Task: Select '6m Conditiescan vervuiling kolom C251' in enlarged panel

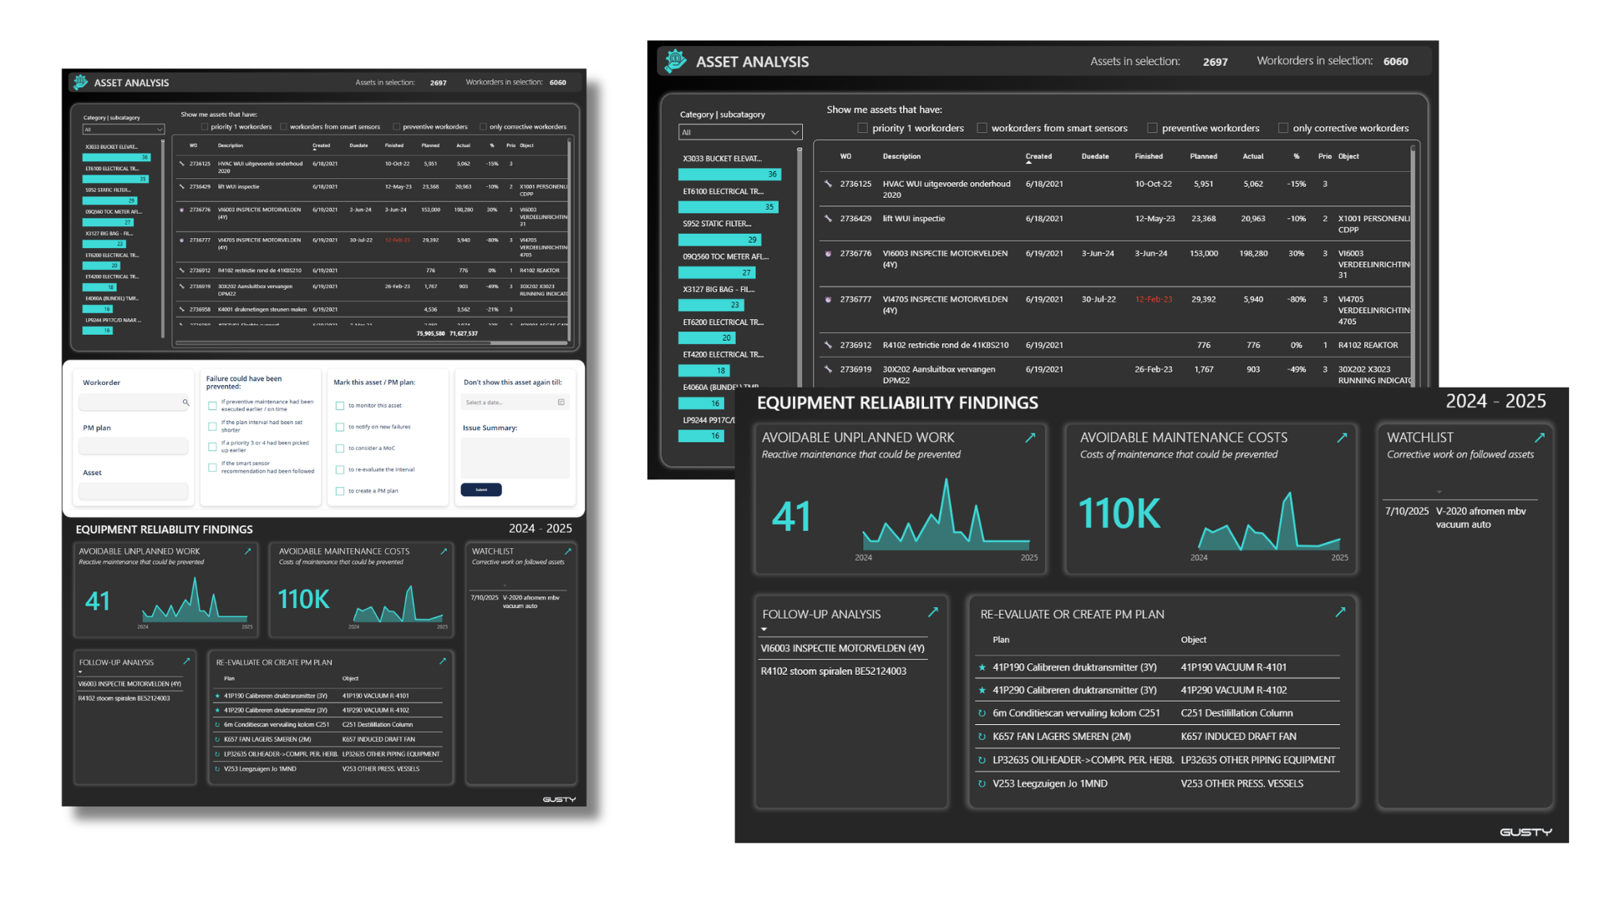Action: [1076, 713]
